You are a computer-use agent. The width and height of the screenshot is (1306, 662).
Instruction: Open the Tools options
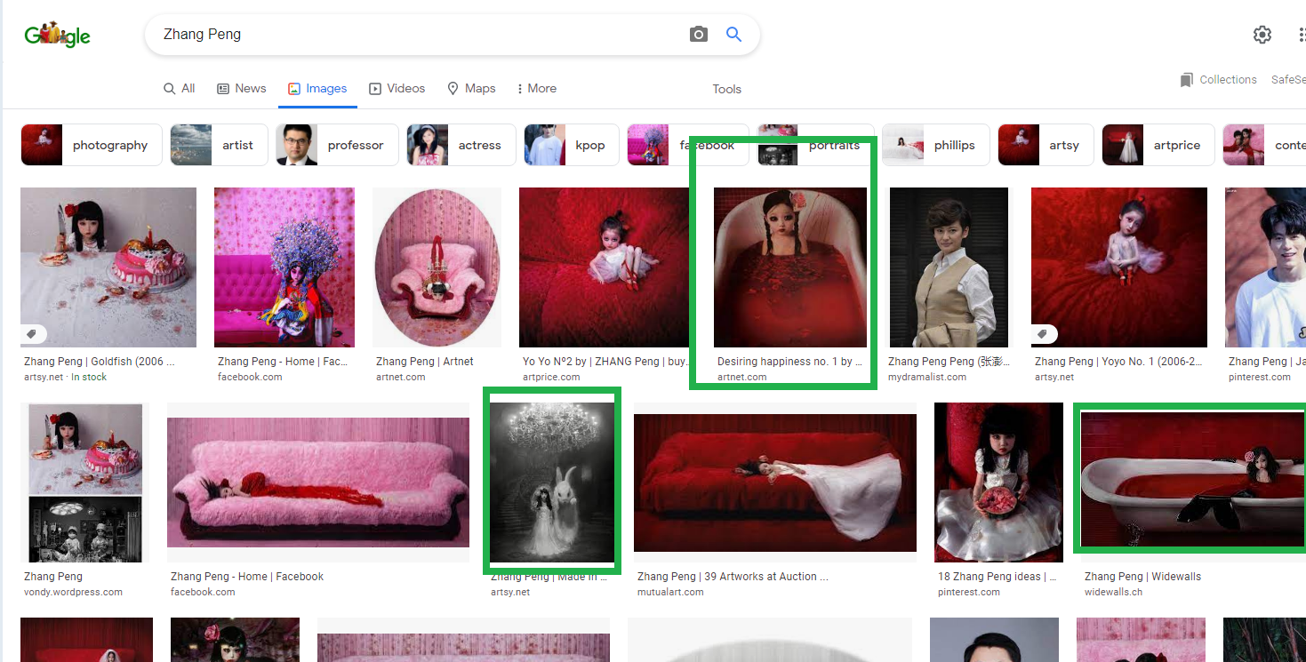726,89
